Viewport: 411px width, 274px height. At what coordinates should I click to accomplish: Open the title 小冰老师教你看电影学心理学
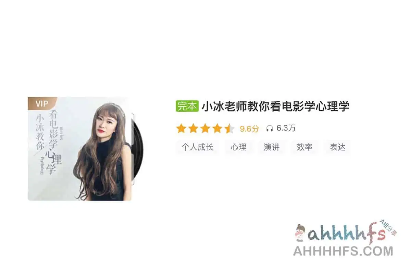click(275, 107)
